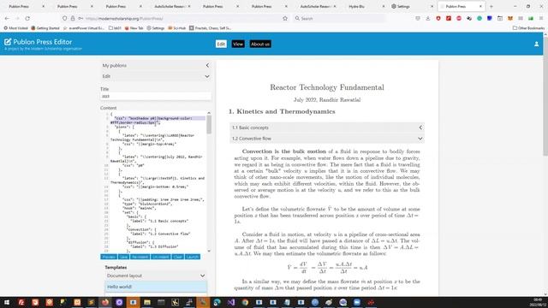Image resolution: width=548 pixels, height=308 pixels.
Task: Click the Preview button below the editor
Action: click(109, 257)
